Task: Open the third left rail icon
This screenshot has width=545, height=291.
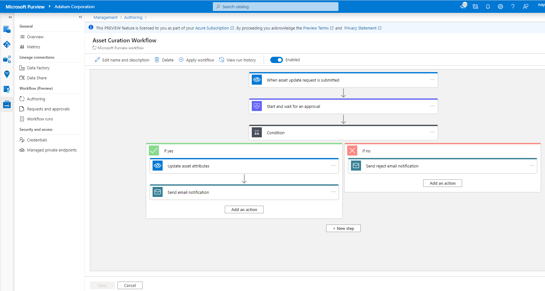Action: (7, 59)
